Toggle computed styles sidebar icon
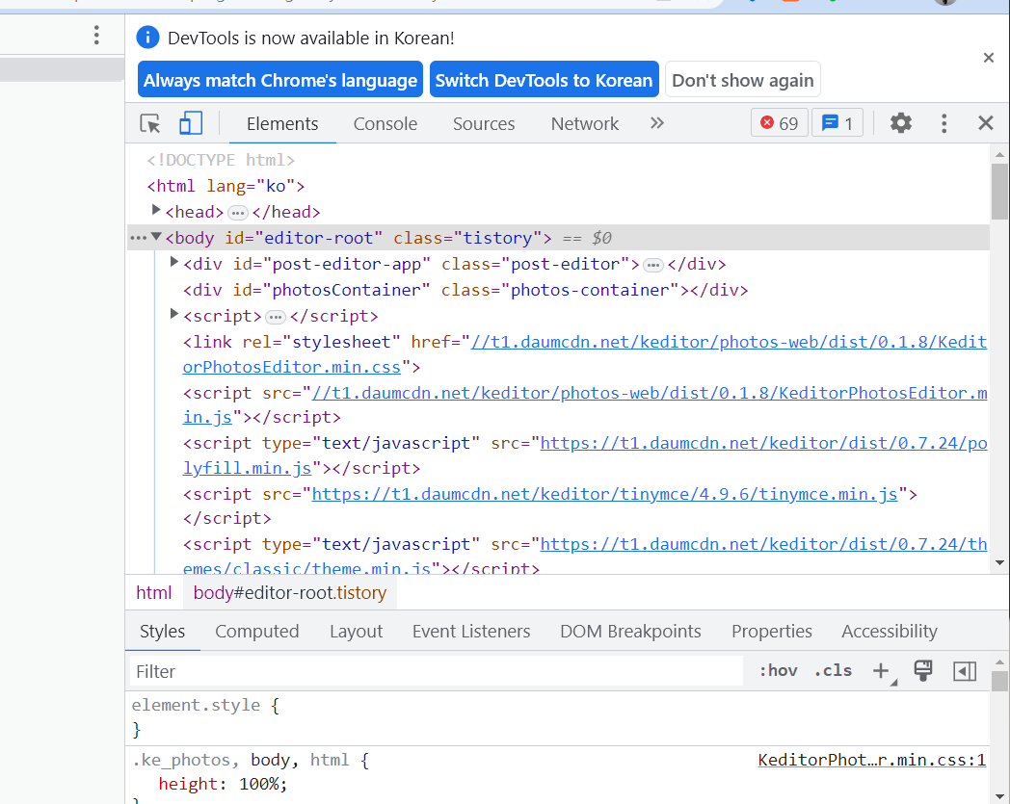The width and height of the screenshot is (1010, 804). pyautogui.click(x=965, y=671)
